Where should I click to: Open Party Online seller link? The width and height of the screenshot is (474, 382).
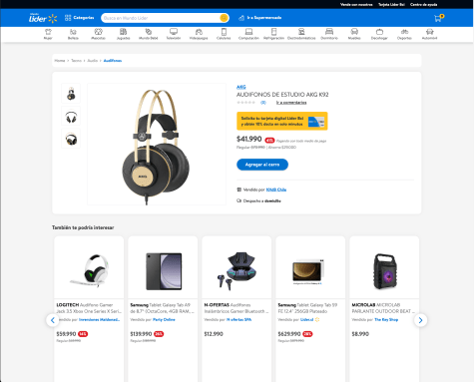coord(164,319)
